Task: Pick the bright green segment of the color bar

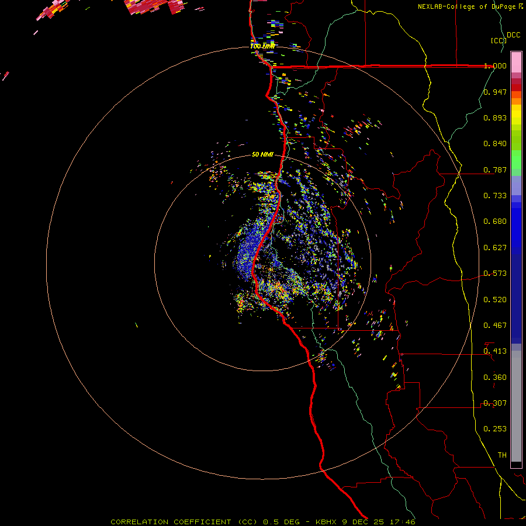Action: (516, 160)
